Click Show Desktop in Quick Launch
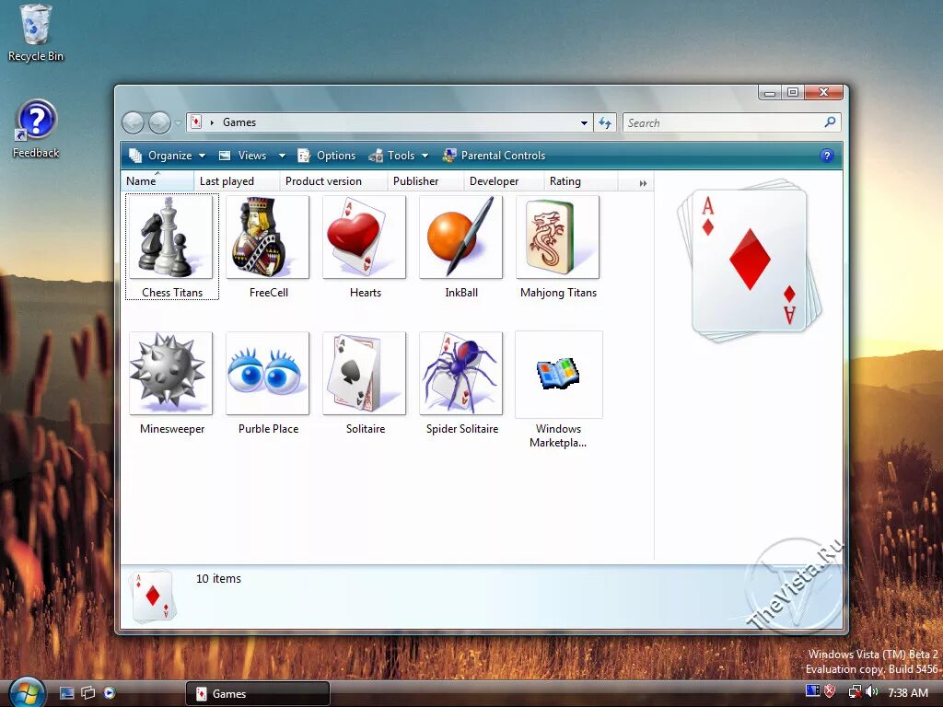943x707 pixels. (x=66, y=693)
